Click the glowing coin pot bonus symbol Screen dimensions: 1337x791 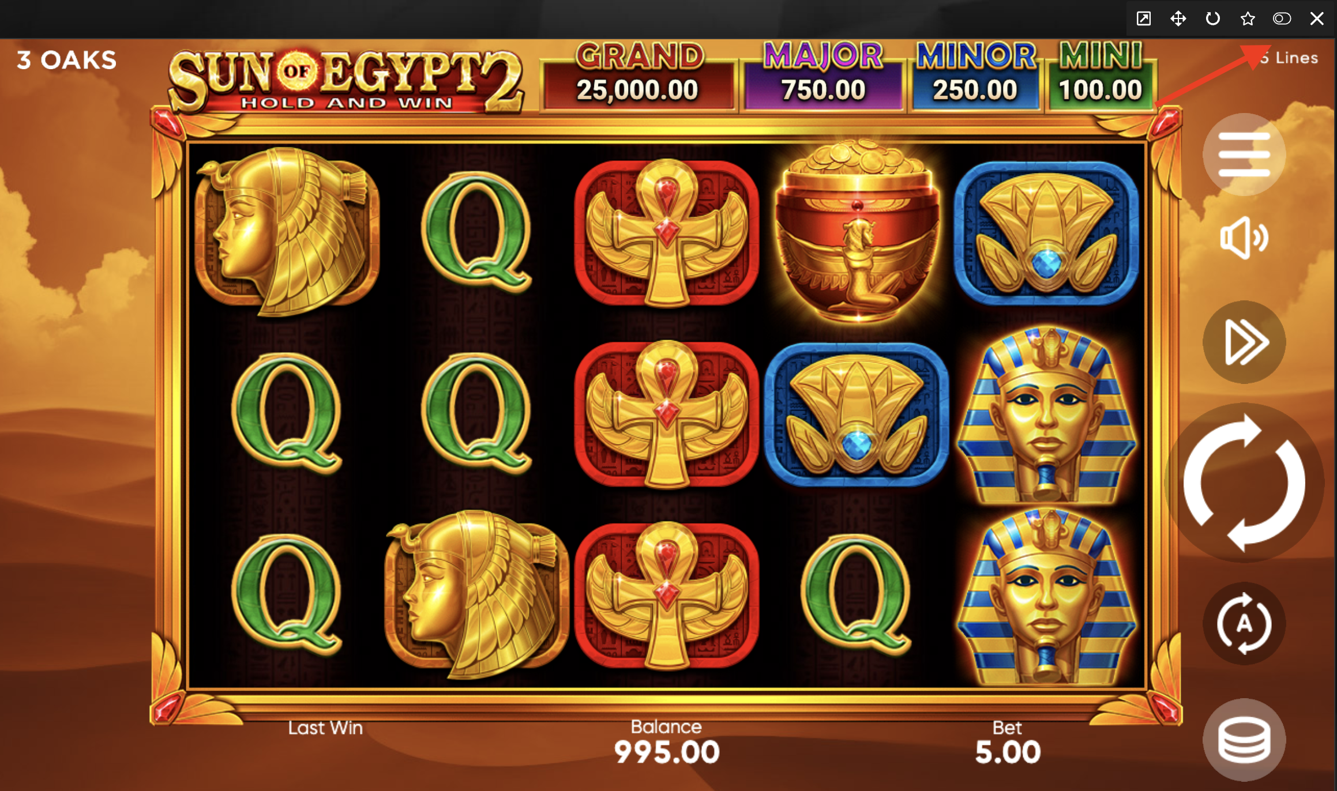[857, 231]
